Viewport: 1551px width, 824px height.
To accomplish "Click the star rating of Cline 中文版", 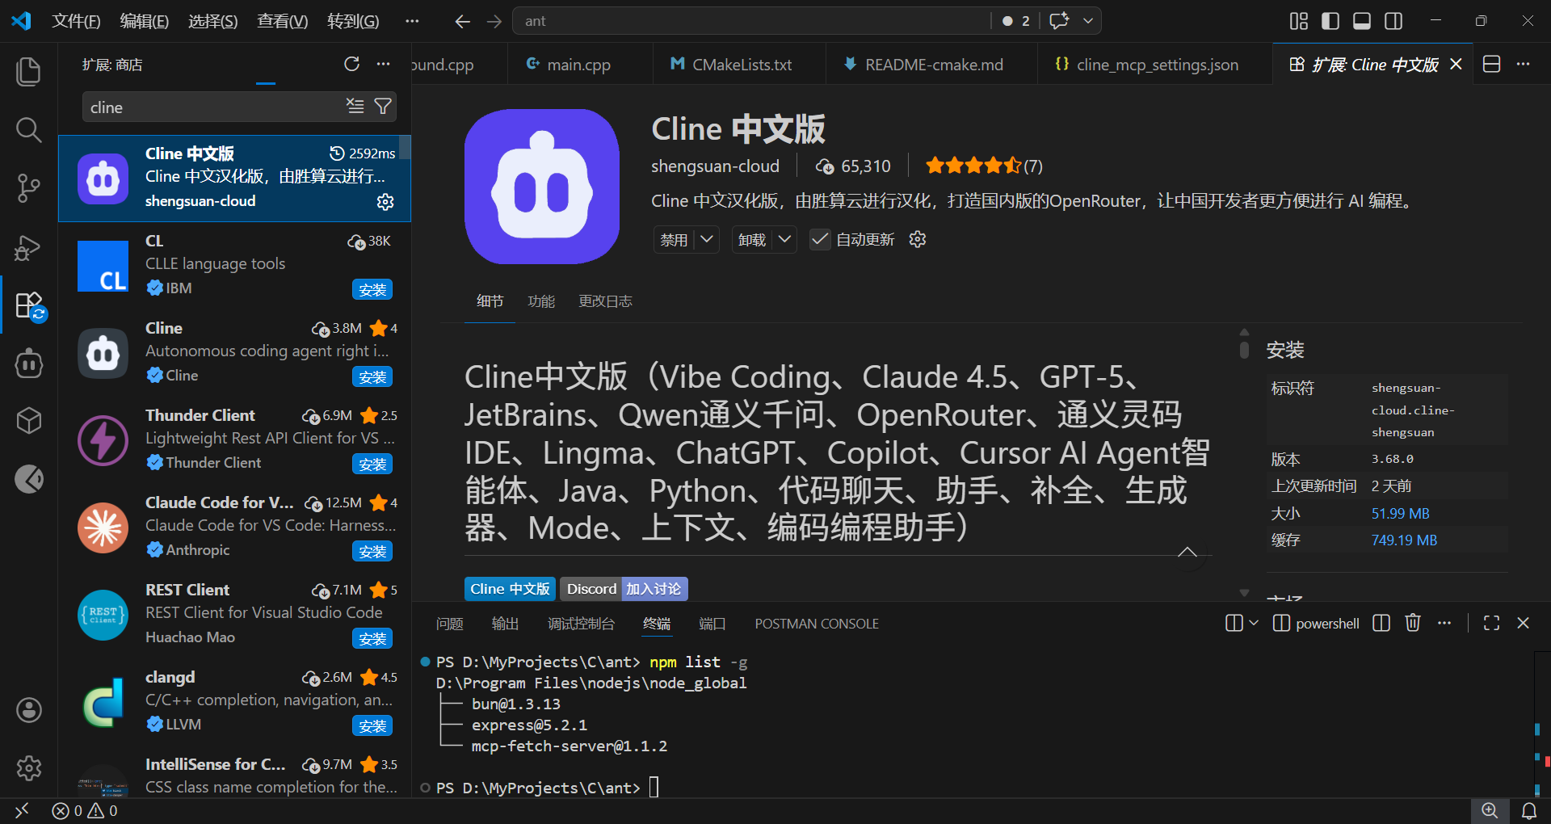I will click(x=984, y=166).
